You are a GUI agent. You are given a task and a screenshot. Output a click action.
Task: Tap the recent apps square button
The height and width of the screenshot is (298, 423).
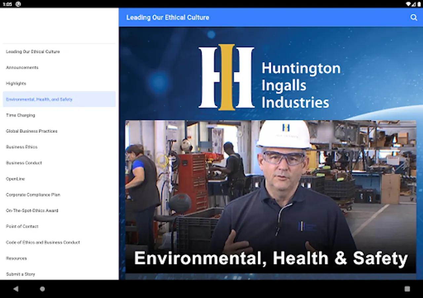pos(407,289)
